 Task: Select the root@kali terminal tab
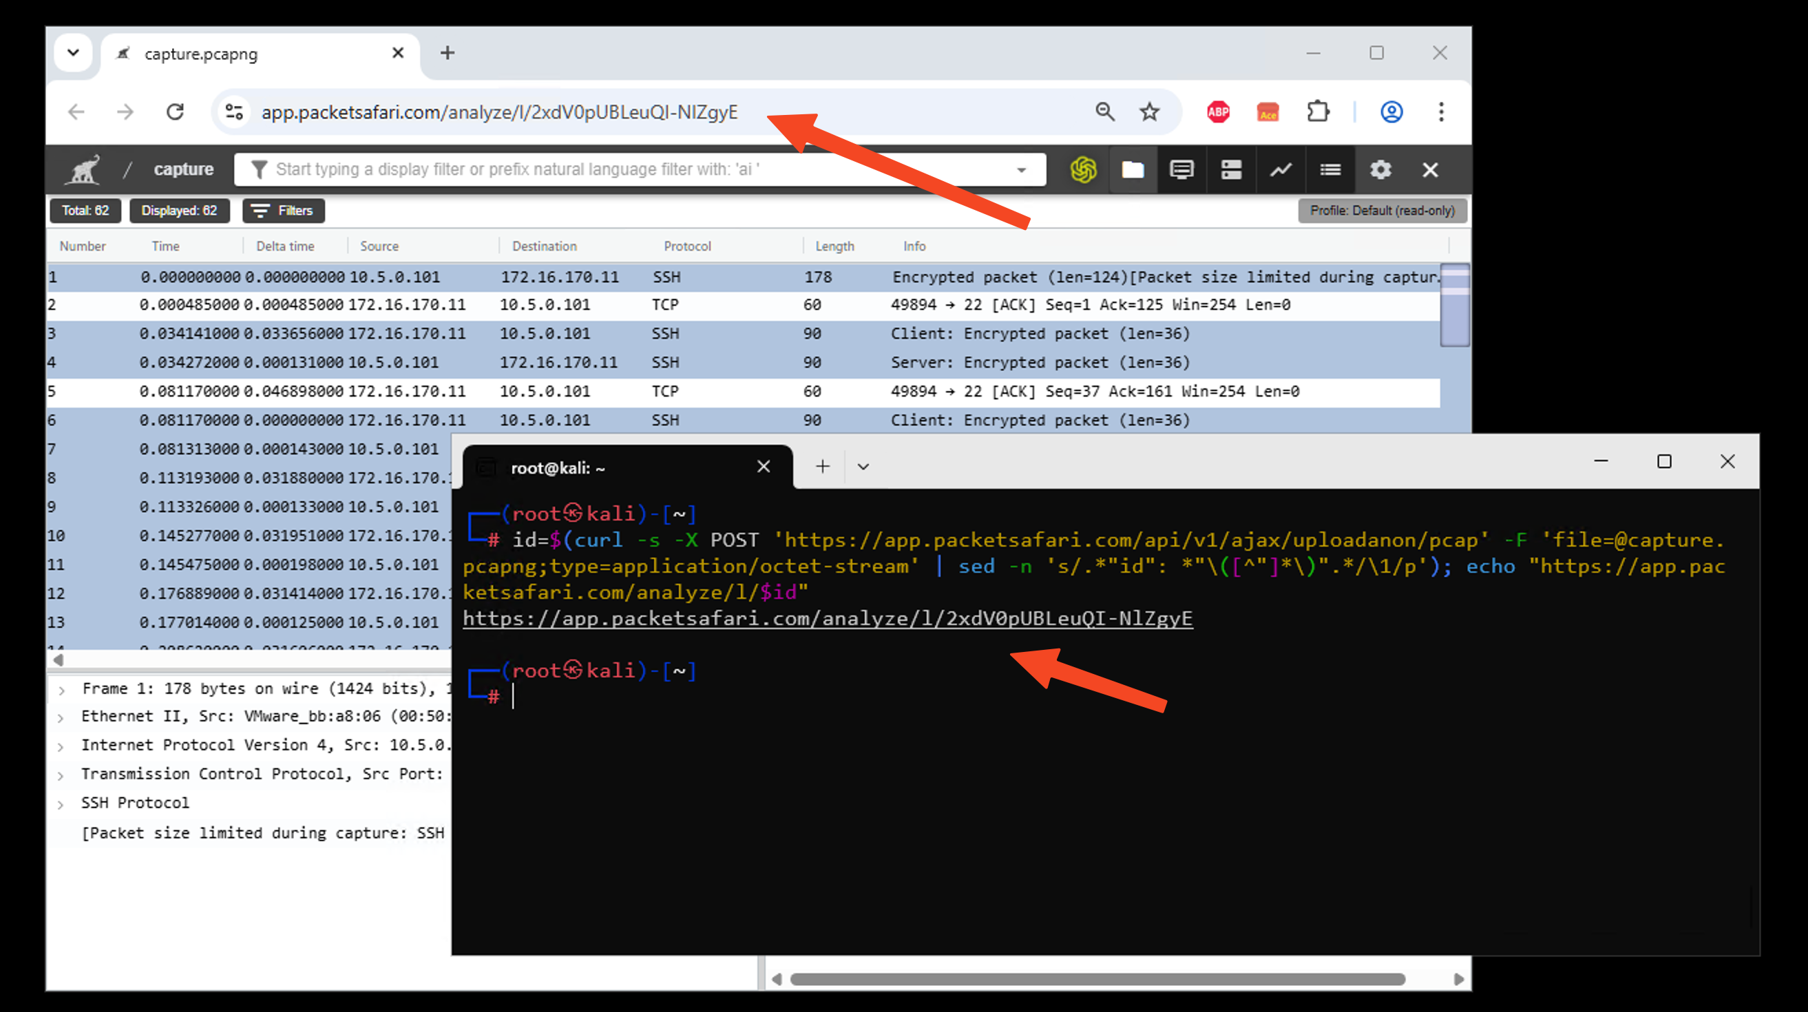[627, 467]
